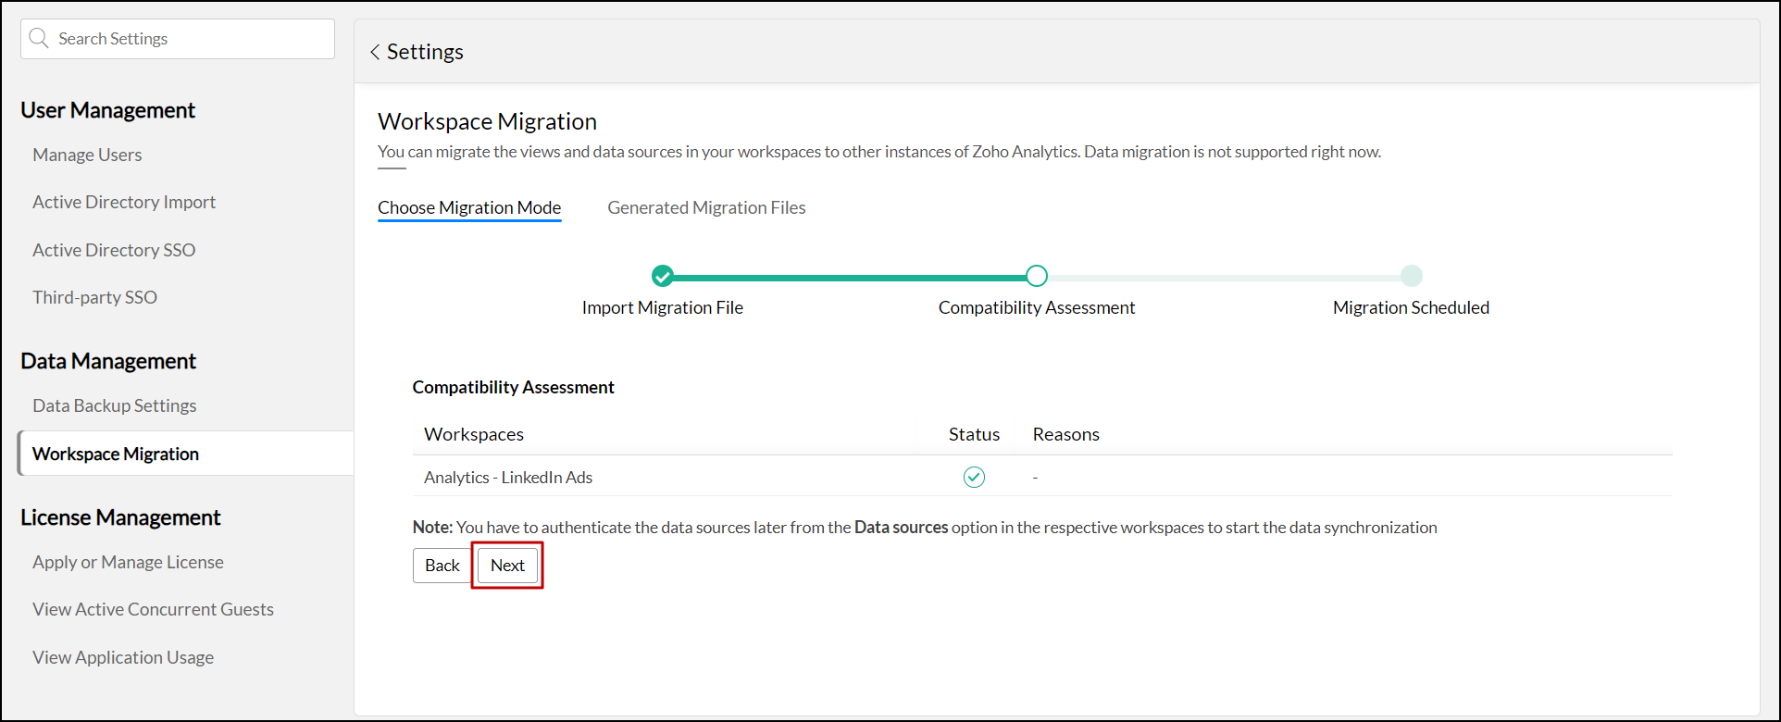Image resolution: width=1781 pixels, height=722 pixels.
Task: Click the Migration Scheduled step circle
Action: [1411, 276]
